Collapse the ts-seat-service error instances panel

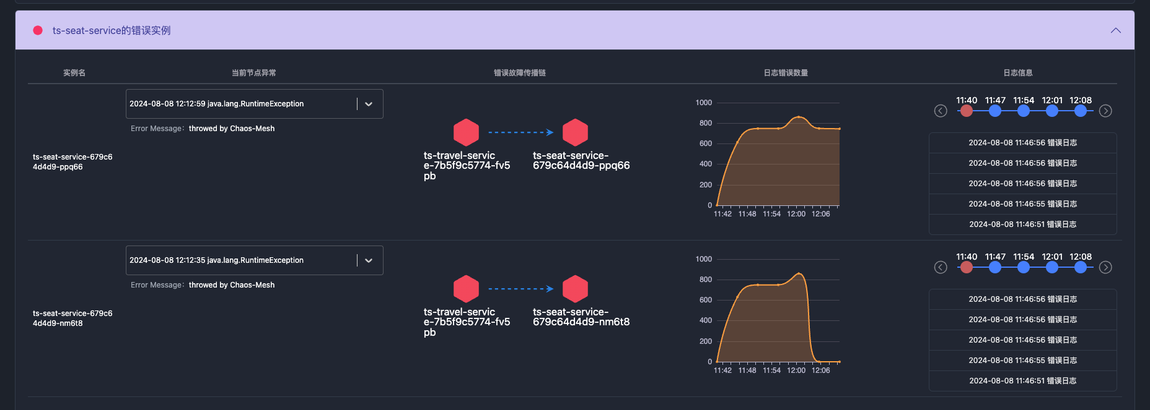click(1115, 30)
